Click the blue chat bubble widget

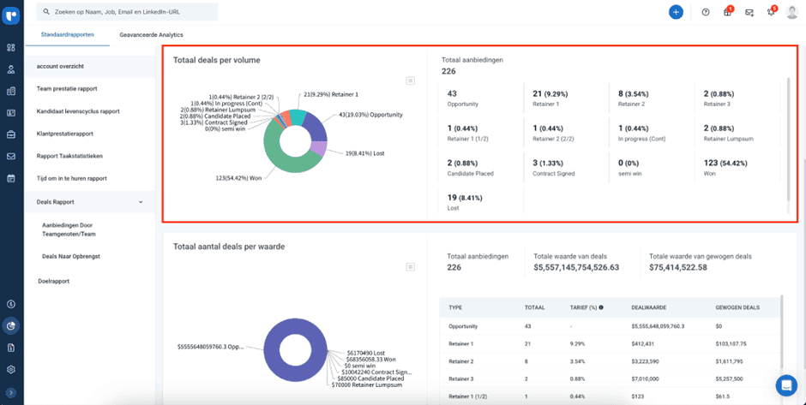[785, 385]
